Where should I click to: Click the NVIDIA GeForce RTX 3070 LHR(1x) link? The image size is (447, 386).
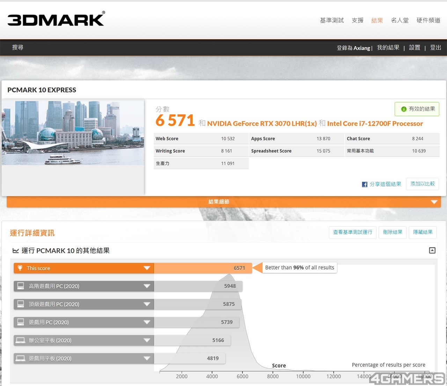point(262,124)
